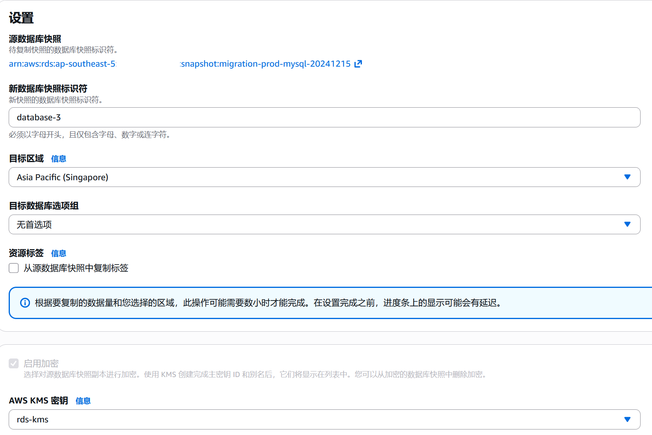The image size is (652, 435).
Task: Click 信息 link beside 目标区域
Action: [58, 159]
